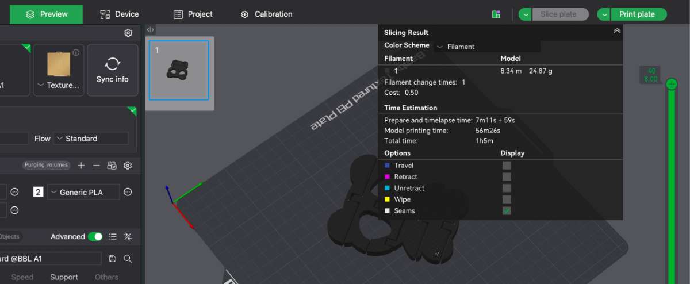Open the Device tab
The image size is (690, 284).
pos(119,14)
